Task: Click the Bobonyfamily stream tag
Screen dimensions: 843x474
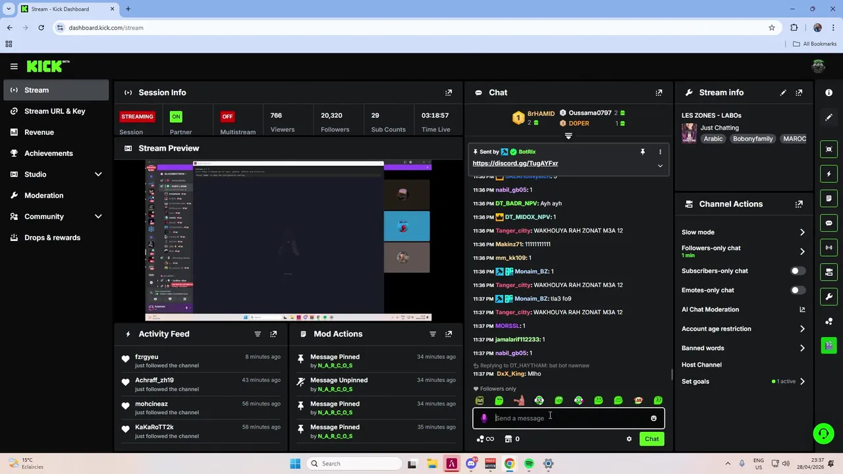Action: pos(753,139)
